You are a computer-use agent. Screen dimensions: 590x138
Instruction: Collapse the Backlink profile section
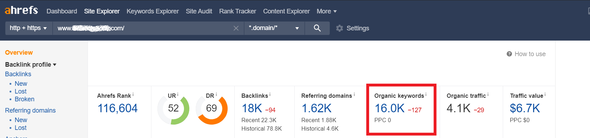(x=30, y=65)
